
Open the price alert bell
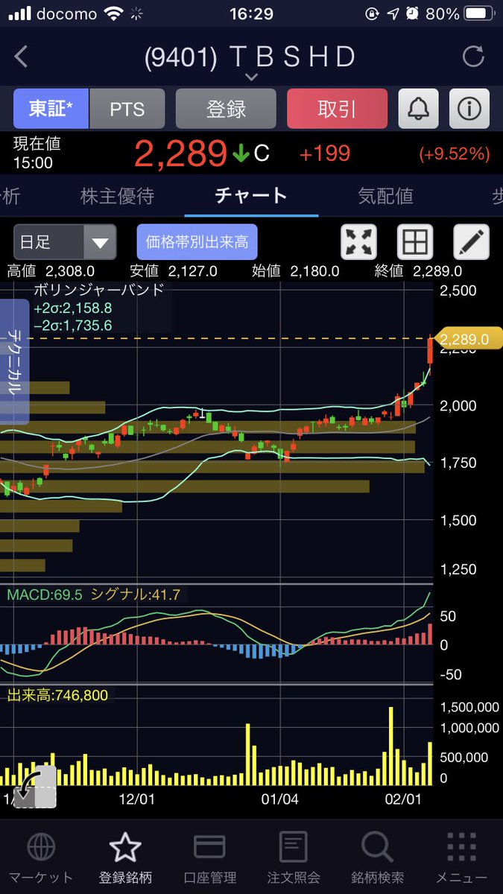coord(418,109)
